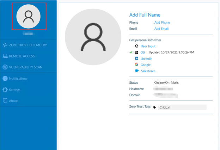Open ZERO TRUST TELEMETRY menu item
This screenshot has height=150, width=220.
click(28, 45)
